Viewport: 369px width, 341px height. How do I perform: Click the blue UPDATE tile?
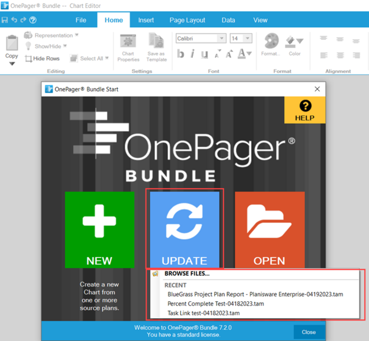click(x=184, y=230)
